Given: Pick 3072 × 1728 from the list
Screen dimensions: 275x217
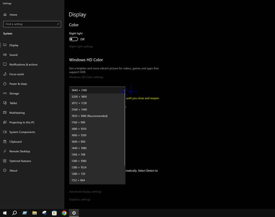Looking at the screenshot, I should [97, 103].
